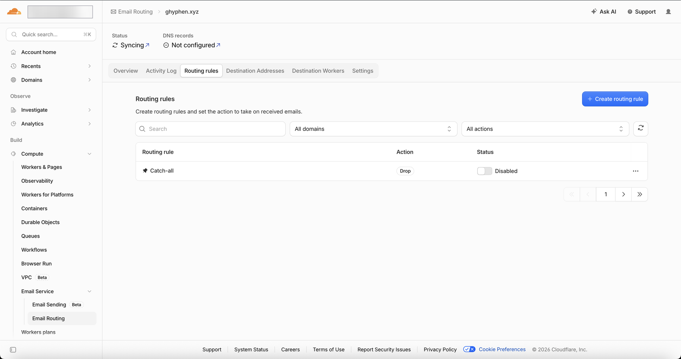
Task: Click the routing rules Search field
Action: (x=210, y=129)
